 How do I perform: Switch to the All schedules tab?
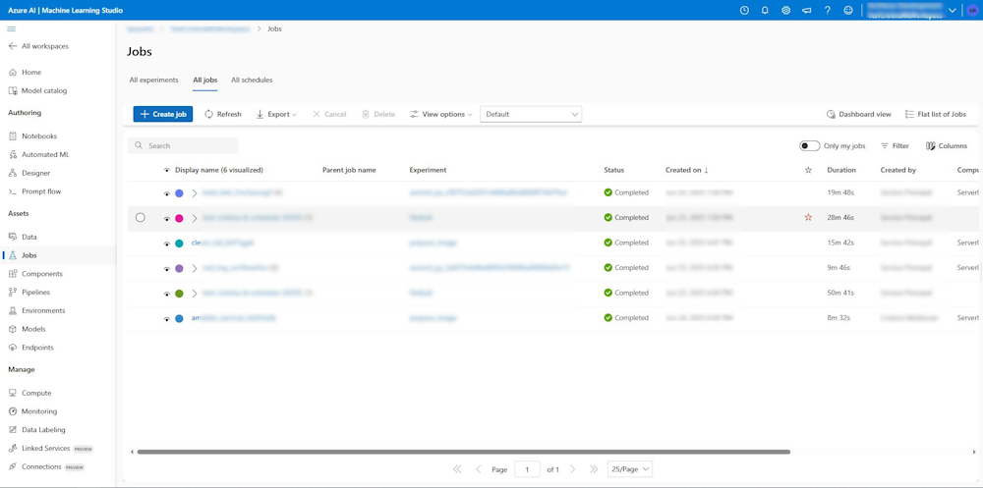252,81
